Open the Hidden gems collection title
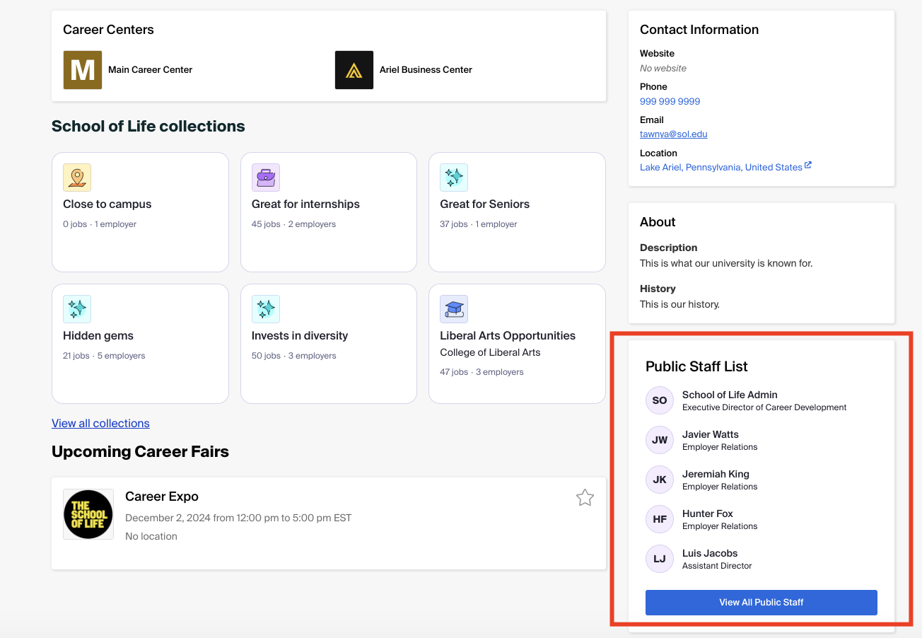This screenshot has width=922, height=638. pos(98,335)
